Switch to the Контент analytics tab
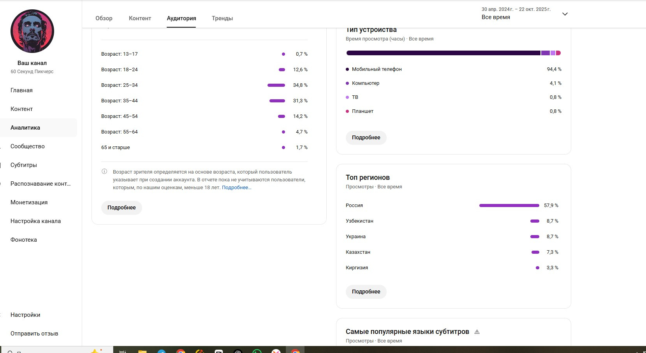646x353 pixels. [140, 18]
